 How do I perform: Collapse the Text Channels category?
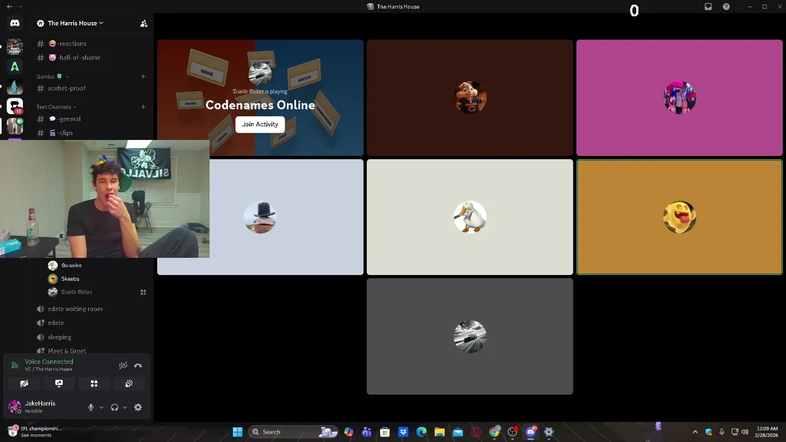(57, 107)
